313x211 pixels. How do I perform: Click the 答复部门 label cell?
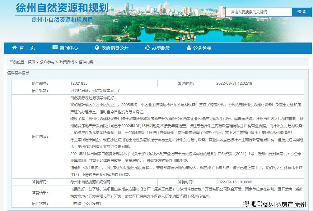coord(41,182)
